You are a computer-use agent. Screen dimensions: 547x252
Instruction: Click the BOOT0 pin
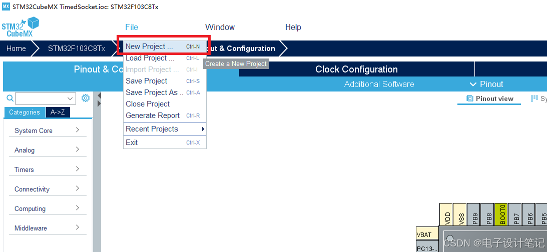501,214
